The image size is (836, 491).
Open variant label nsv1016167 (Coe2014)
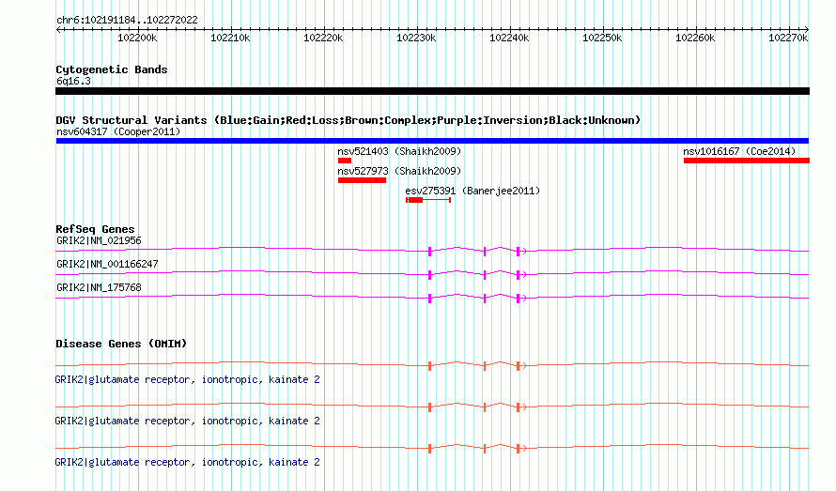point(739,151)
